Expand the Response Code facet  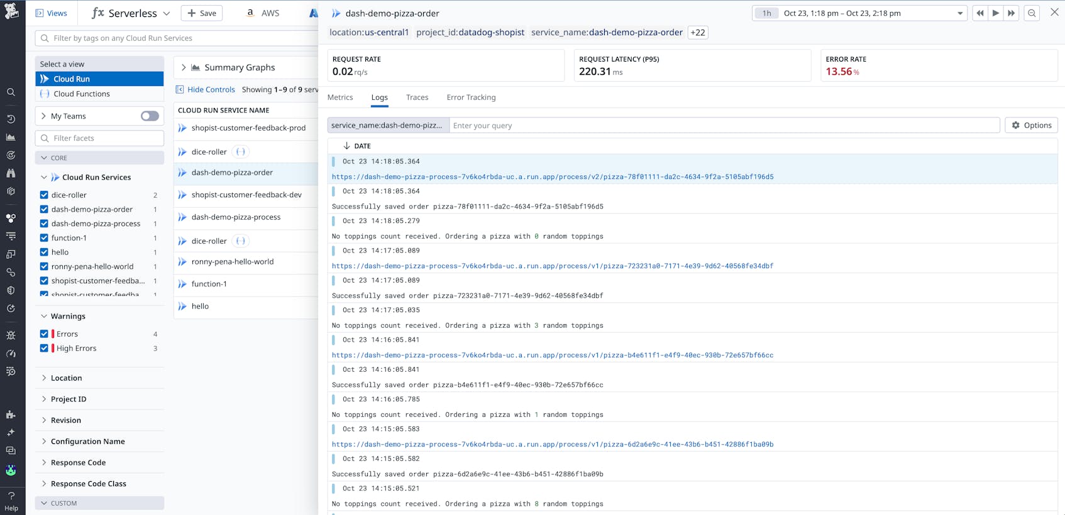pyautogui.click(x=78, y=462)
